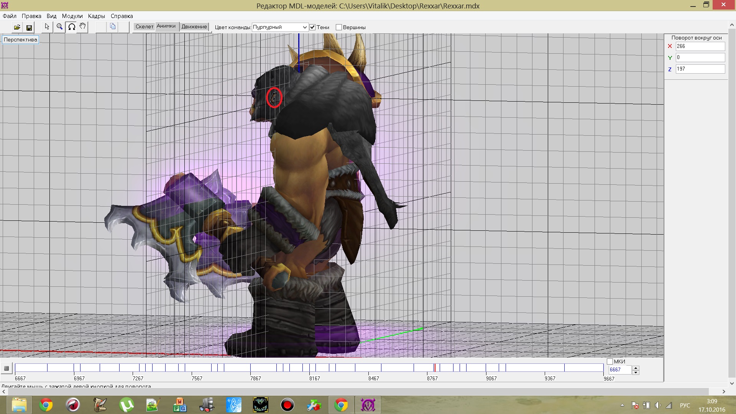Image resolution: width=736 pixels, height=414 pixels.
Task: Click the Перспектива view label
Action: coord(20,39)
